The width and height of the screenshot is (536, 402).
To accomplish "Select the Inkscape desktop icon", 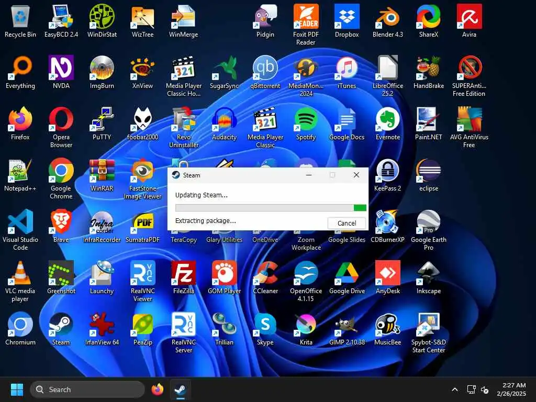I will (429, 277).
